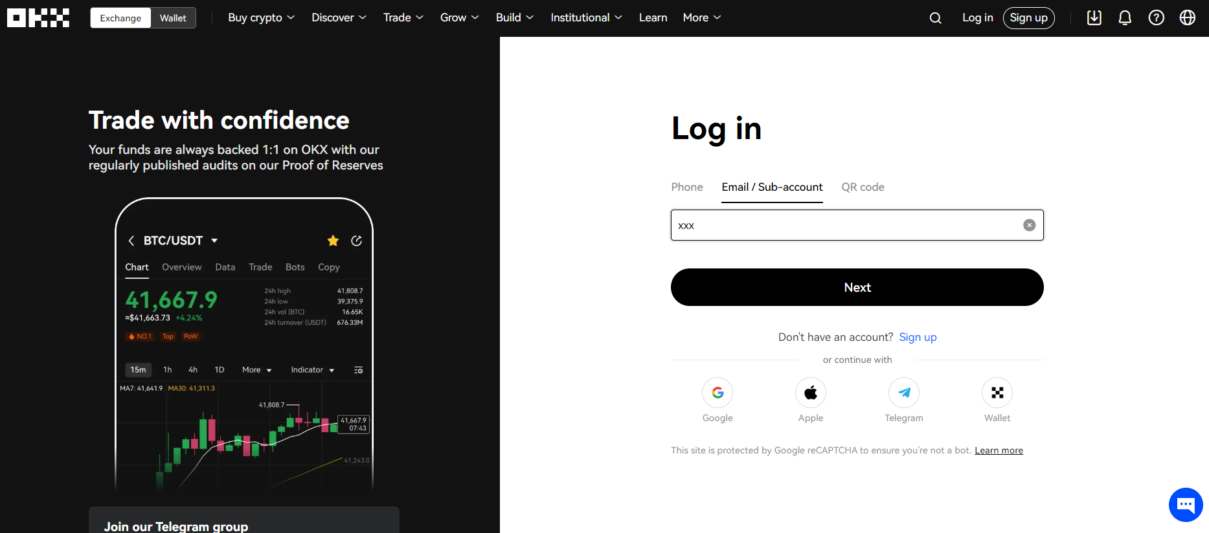Open the More timeframe dropdown
Screen dimensions: 1209x533
tap(257, 370)
